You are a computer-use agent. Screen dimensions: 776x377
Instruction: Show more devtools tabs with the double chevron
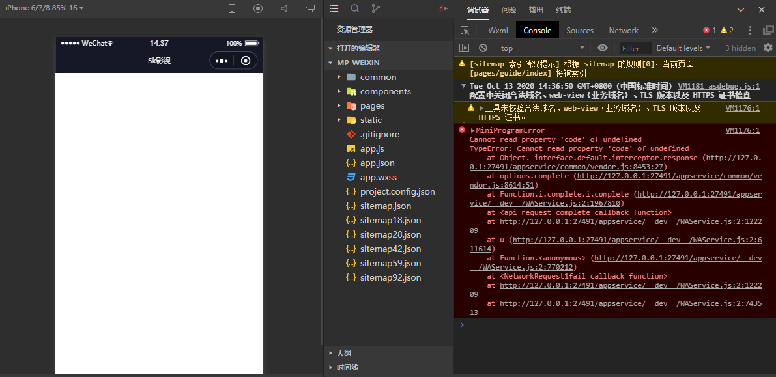655,30
